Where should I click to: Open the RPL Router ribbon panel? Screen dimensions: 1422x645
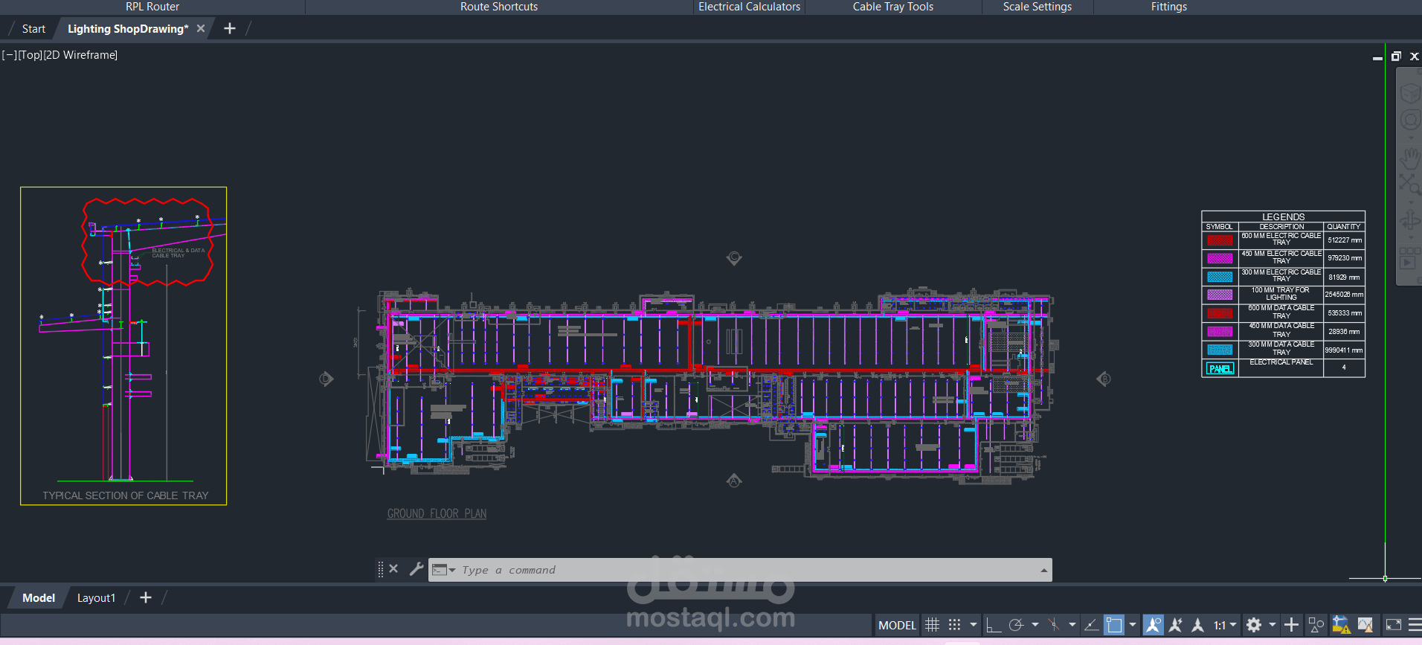point(152,7)
